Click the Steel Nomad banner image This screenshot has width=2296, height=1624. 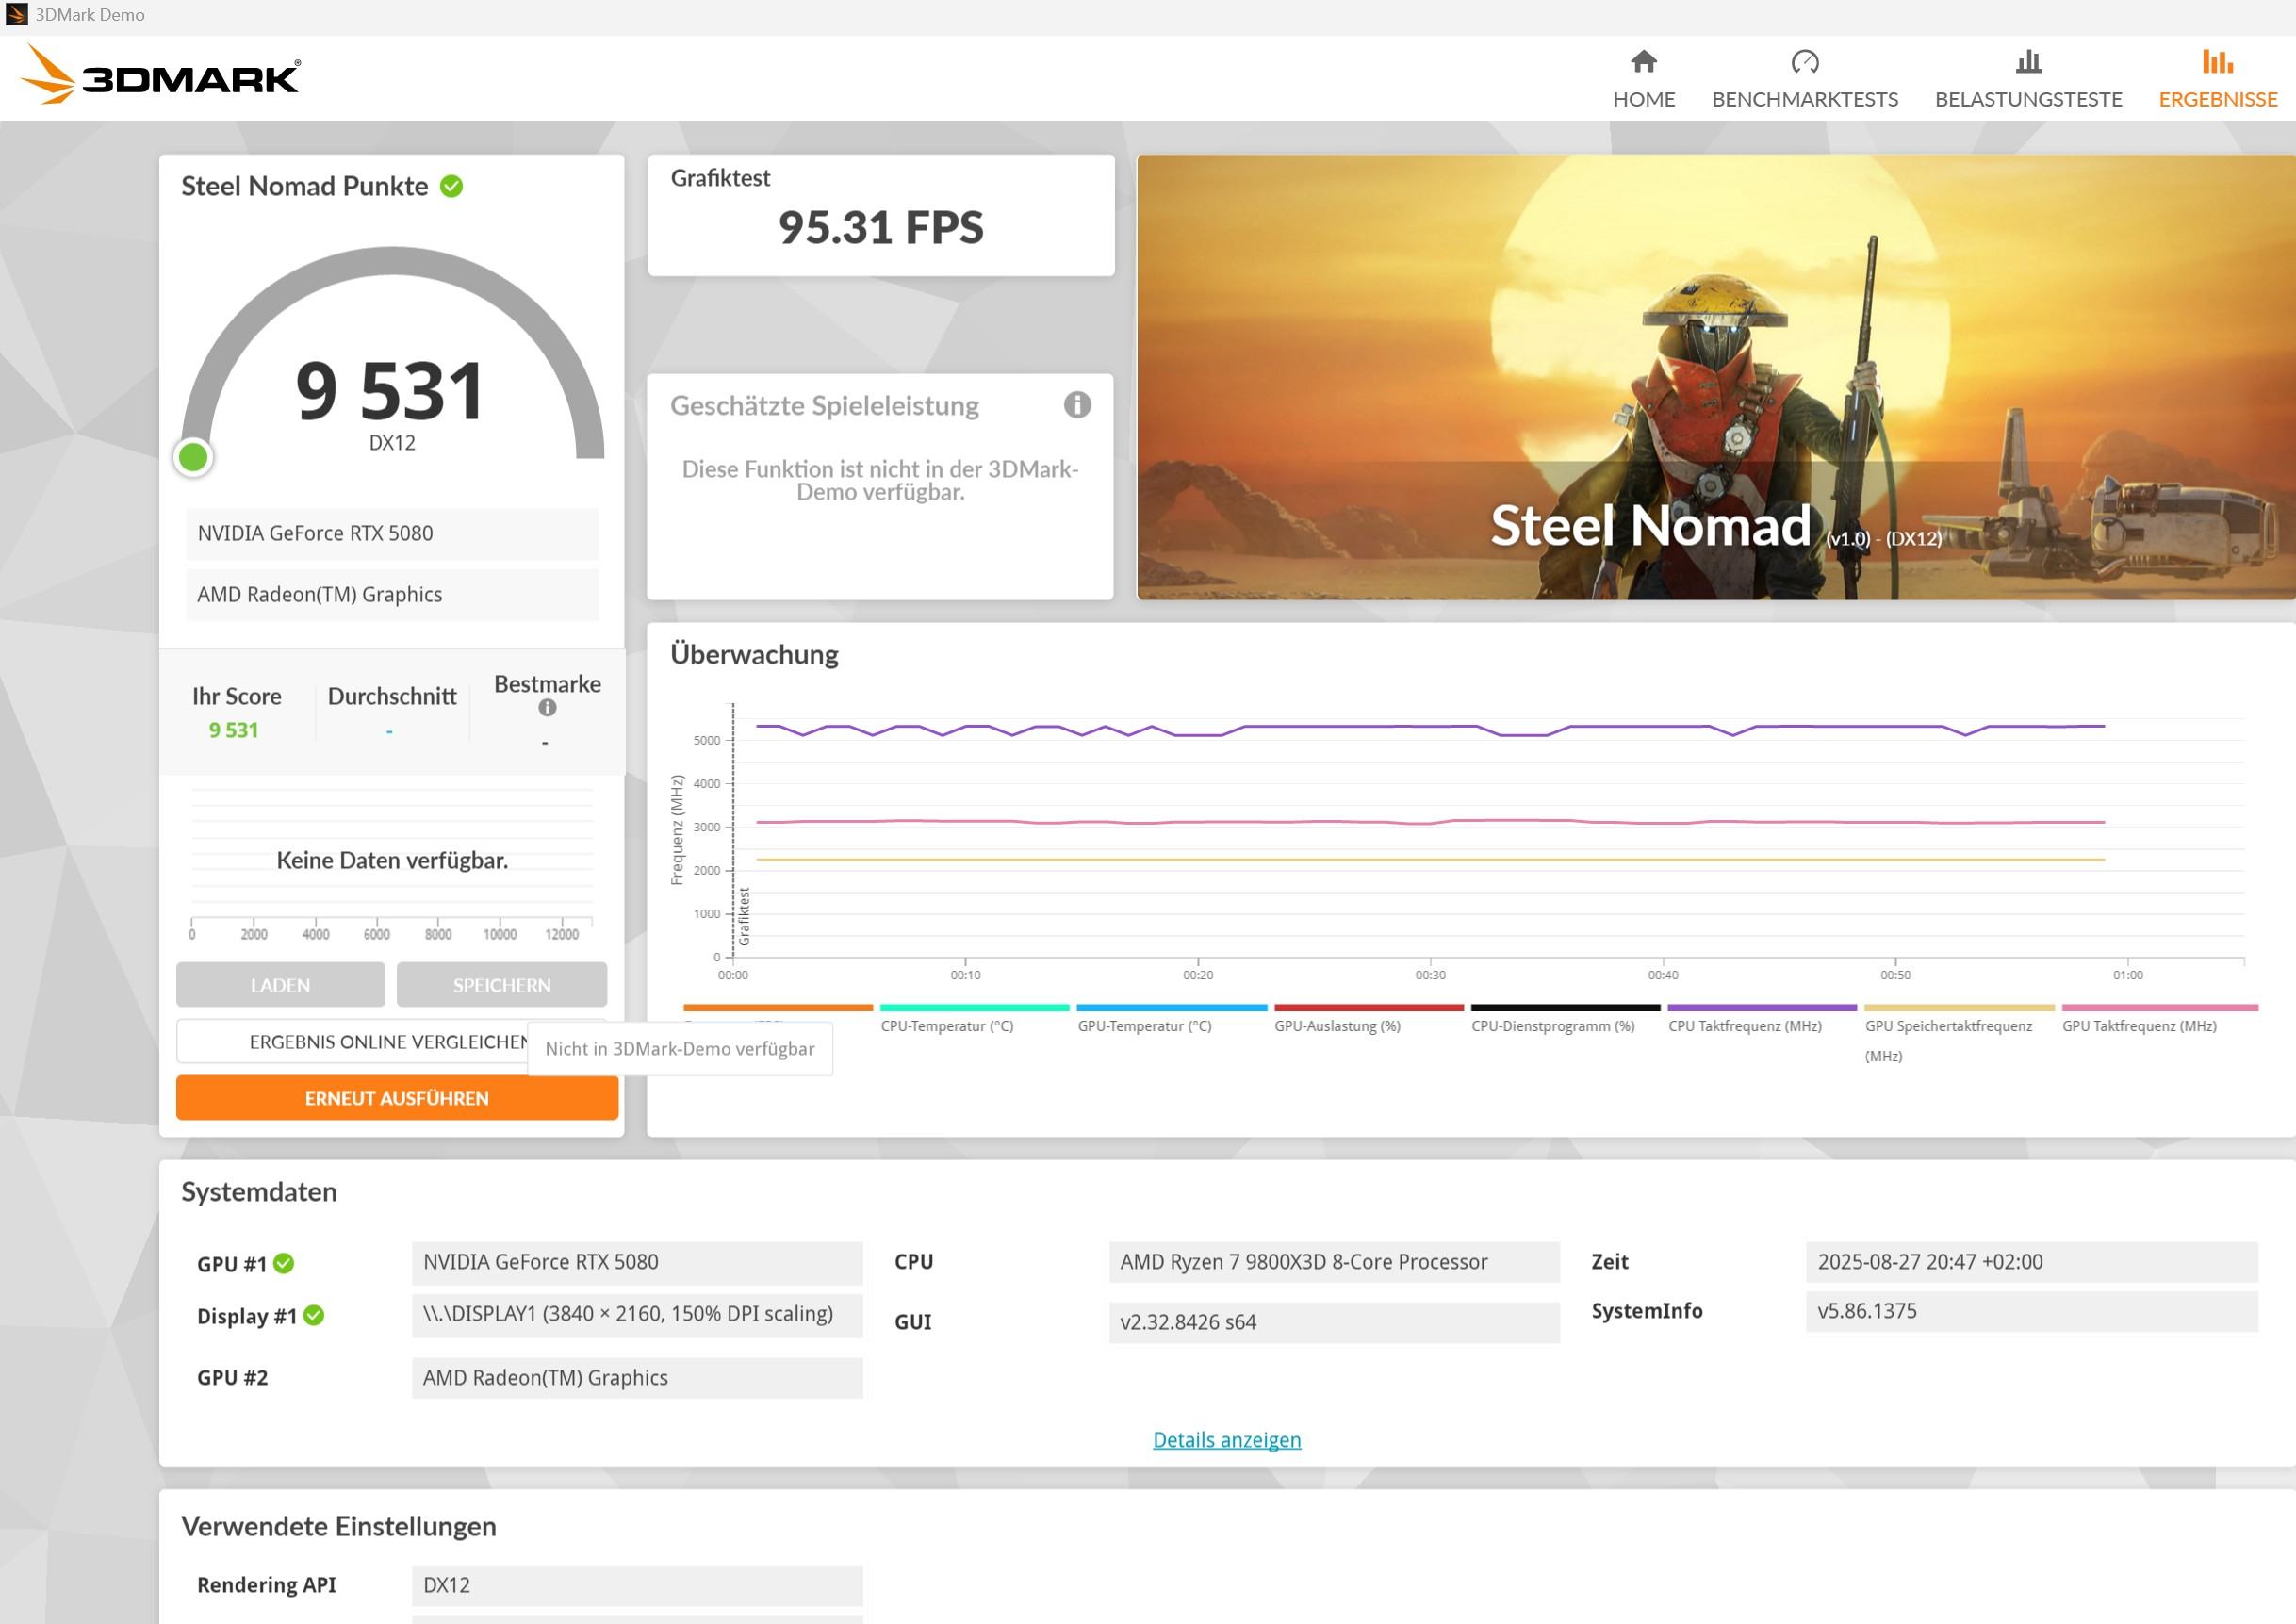(1715, 377)
